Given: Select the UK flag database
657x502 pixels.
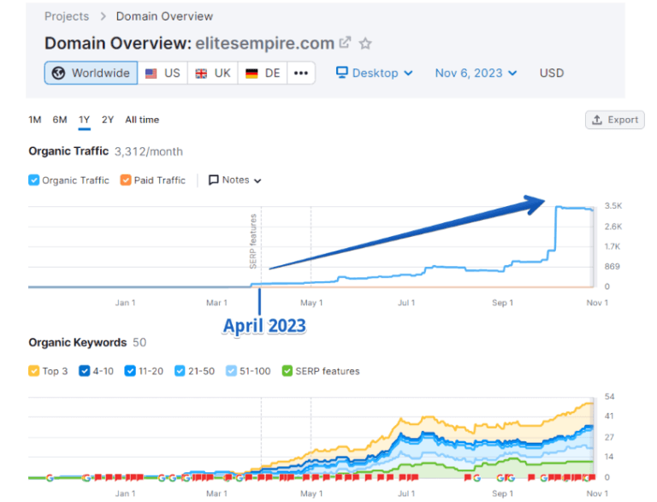Looking at the screenshot, I should pyautogui.click(x=213, y=73).
